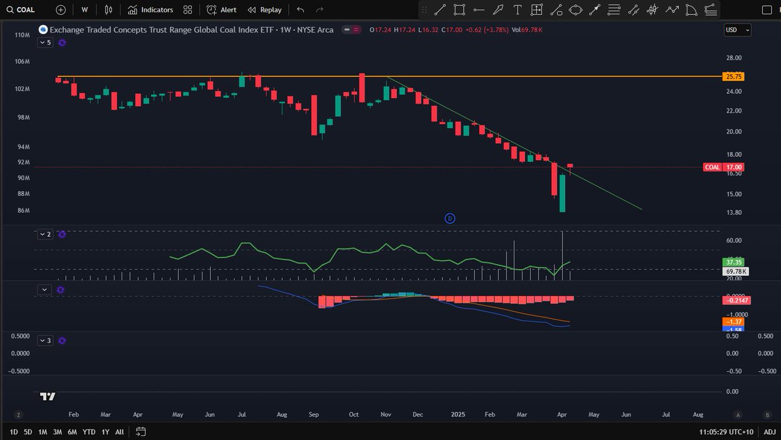Collapse the bottom pane legend showing 3
Viewport: 781px width, 440px height.
click(x=45, y=340)
